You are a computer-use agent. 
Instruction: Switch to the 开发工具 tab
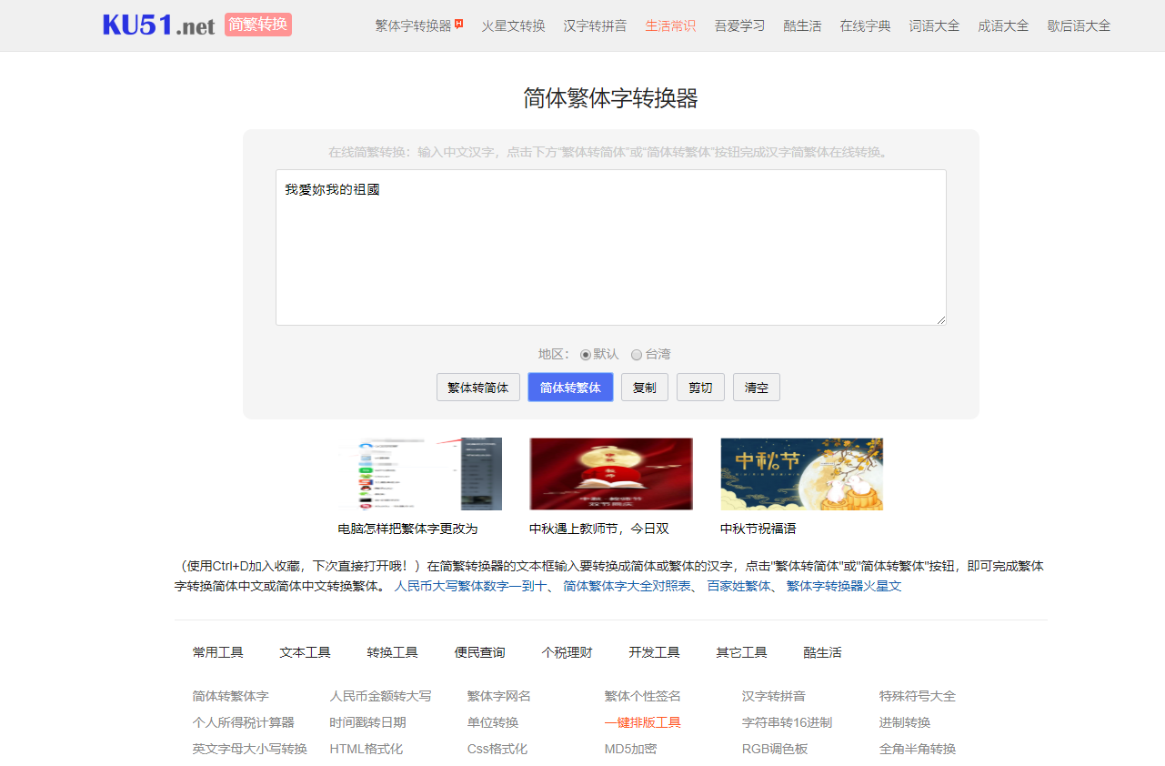pos(655,652)
